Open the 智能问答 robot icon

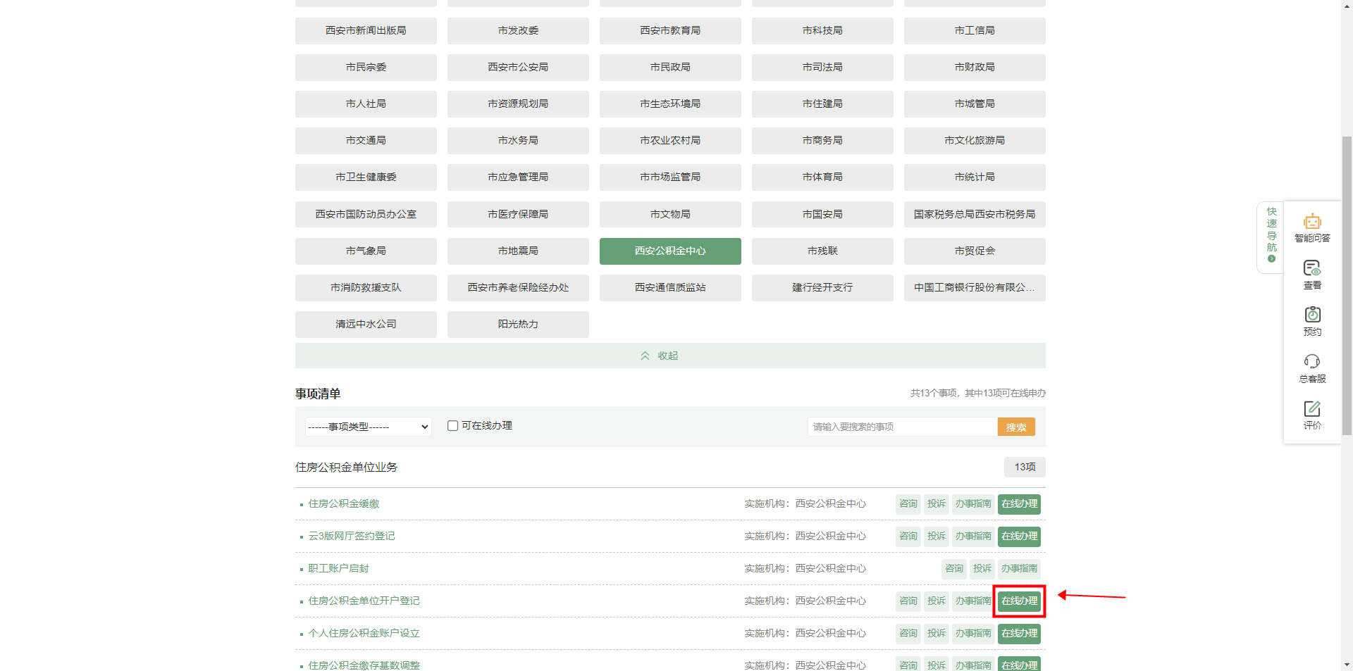tap(1311, 227)
